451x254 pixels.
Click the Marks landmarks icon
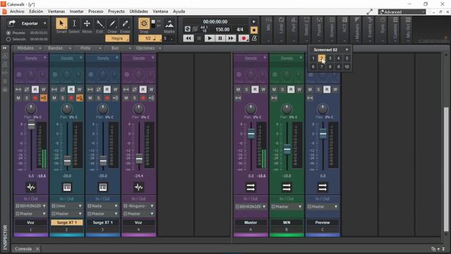point(169,23)
